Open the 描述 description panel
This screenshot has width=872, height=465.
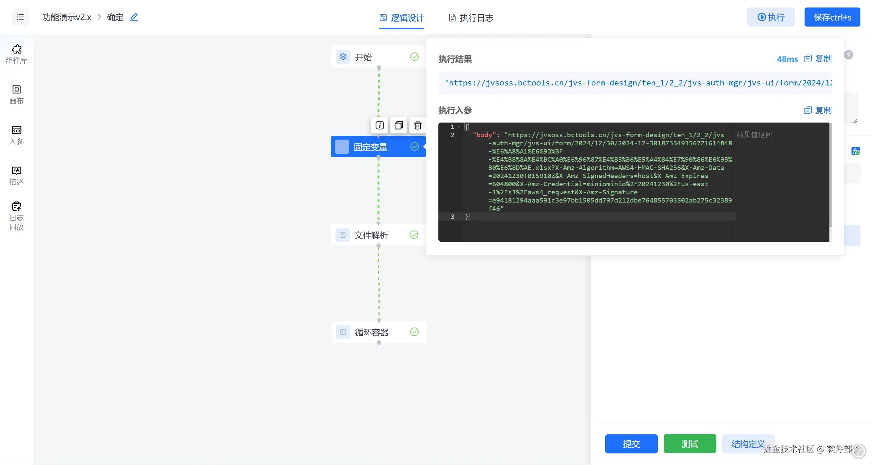pos(16,176)
